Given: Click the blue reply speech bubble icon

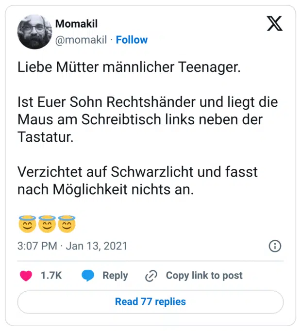Looking at the screenshot, I should (x=88, y=276).
